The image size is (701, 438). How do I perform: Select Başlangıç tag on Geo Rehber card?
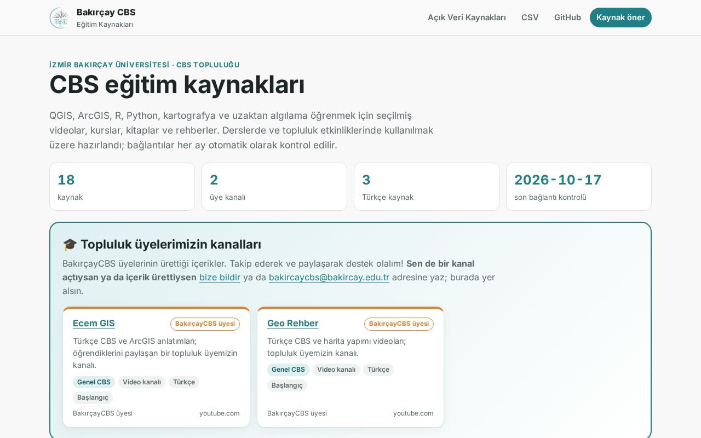[287, 385]
